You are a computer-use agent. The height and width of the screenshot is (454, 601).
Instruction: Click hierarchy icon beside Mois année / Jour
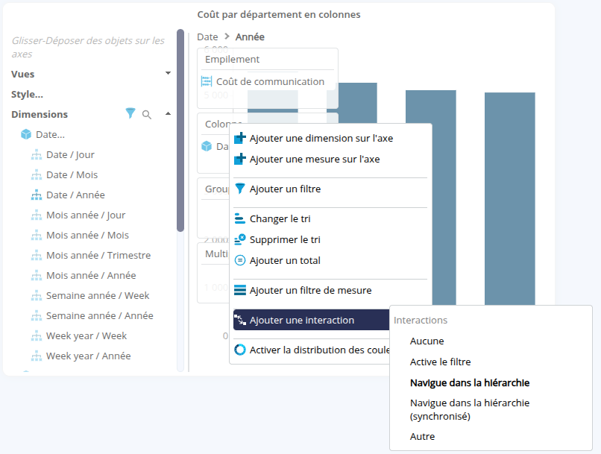pos(37,215)
